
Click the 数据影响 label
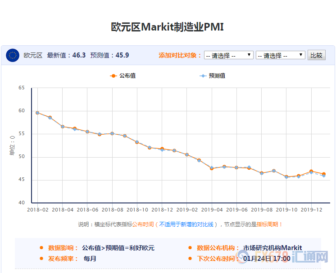point(63,248)
